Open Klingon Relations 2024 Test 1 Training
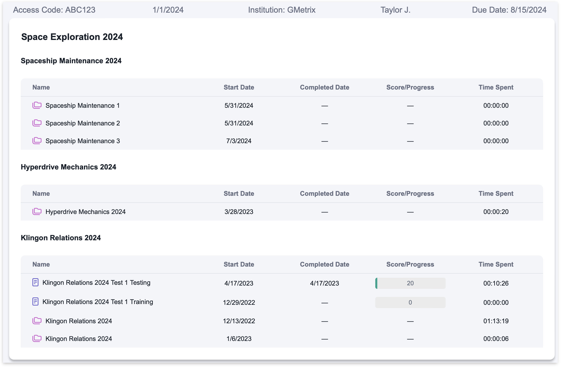Image resolution: width=561 pixels, height=367 pixels. point(98,302)
